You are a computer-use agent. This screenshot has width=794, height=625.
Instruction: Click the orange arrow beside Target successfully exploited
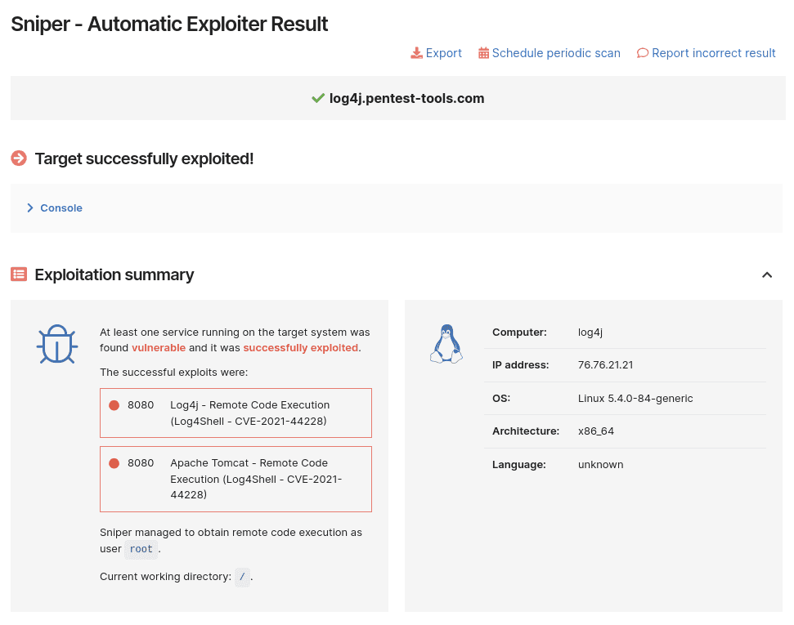click(18, 158)
